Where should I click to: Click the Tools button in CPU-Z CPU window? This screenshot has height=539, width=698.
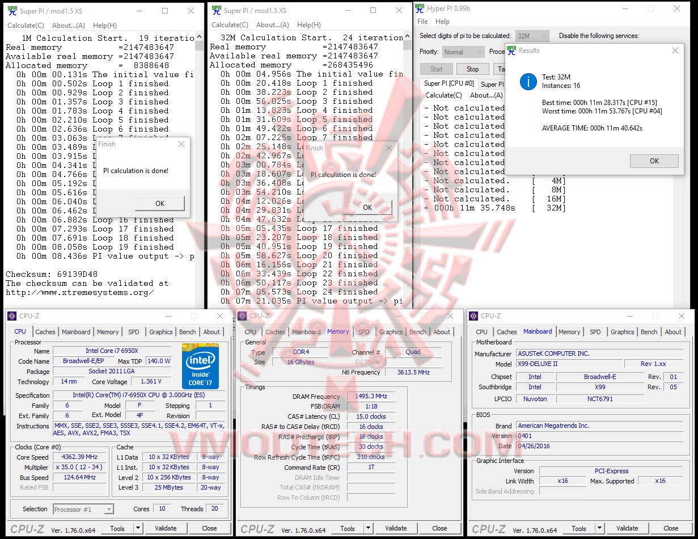[117, 528]
